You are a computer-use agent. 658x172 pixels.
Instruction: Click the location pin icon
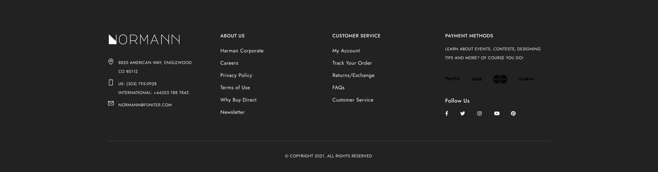(111, 62)
